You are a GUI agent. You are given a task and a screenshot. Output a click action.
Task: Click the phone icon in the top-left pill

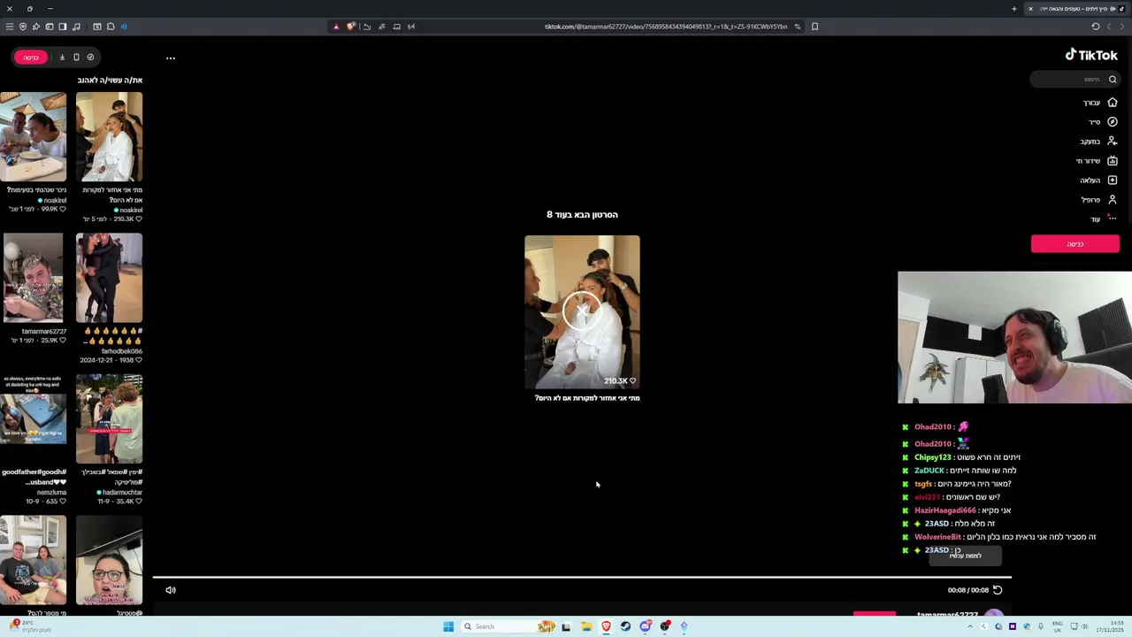tap(76, 58)
